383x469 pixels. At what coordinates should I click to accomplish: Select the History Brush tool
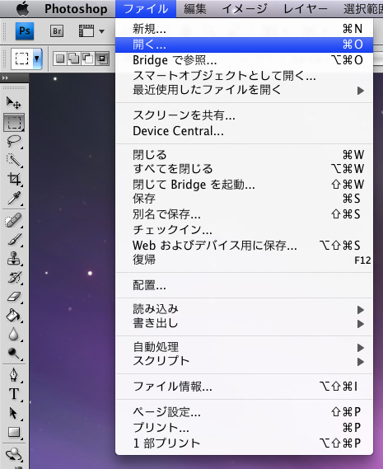14,278
